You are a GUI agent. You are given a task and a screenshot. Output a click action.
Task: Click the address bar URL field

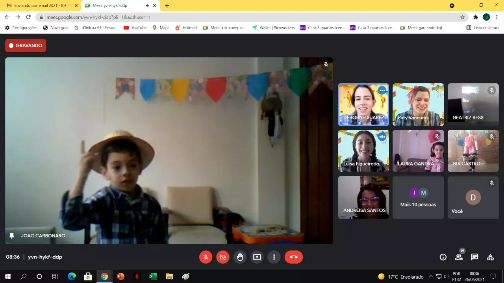tap(236, 17)
